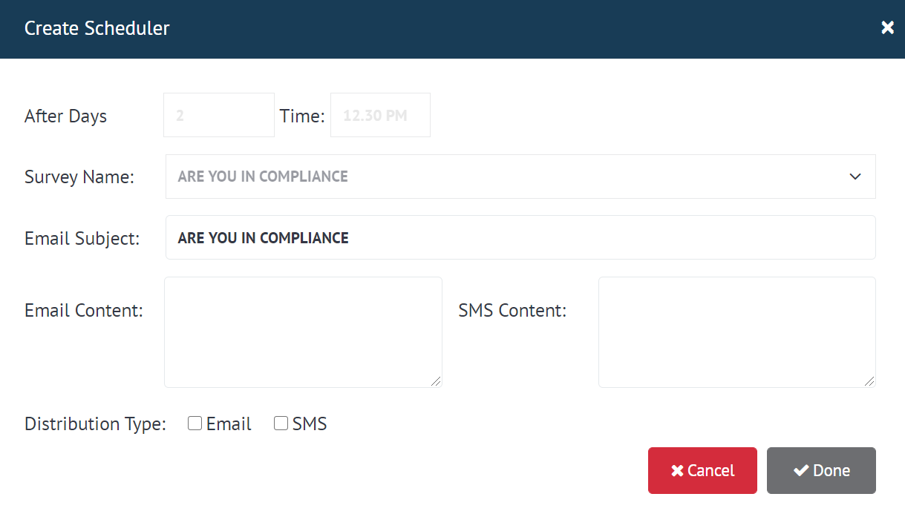Click the After Days number field
Viewport: 905px width, 511px height.
click(x=219, y=116)
